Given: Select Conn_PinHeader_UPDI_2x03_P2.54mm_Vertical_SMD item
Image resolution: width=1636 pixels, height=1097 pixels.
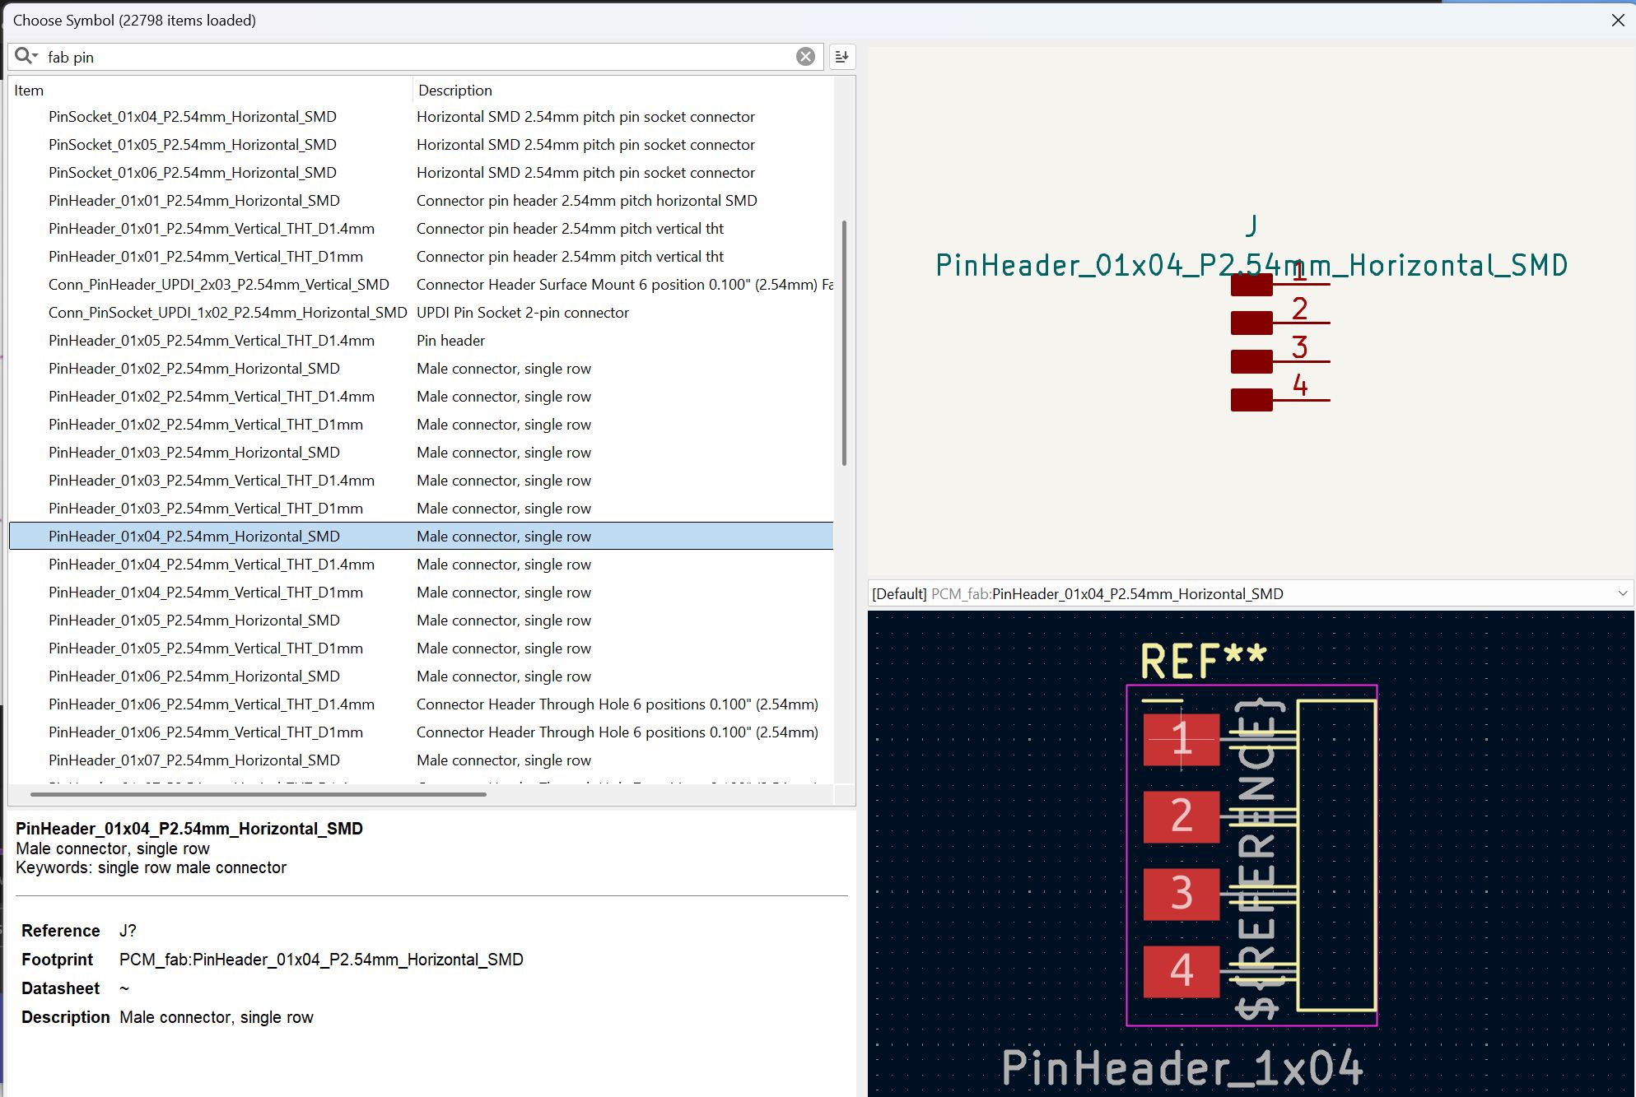Looking at the screenshot, I should 218,285.
